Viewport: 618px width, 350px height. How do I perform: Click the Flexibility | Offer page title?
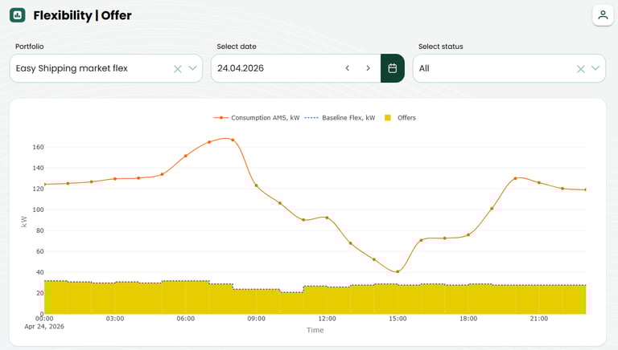click(x=82, y=15)
